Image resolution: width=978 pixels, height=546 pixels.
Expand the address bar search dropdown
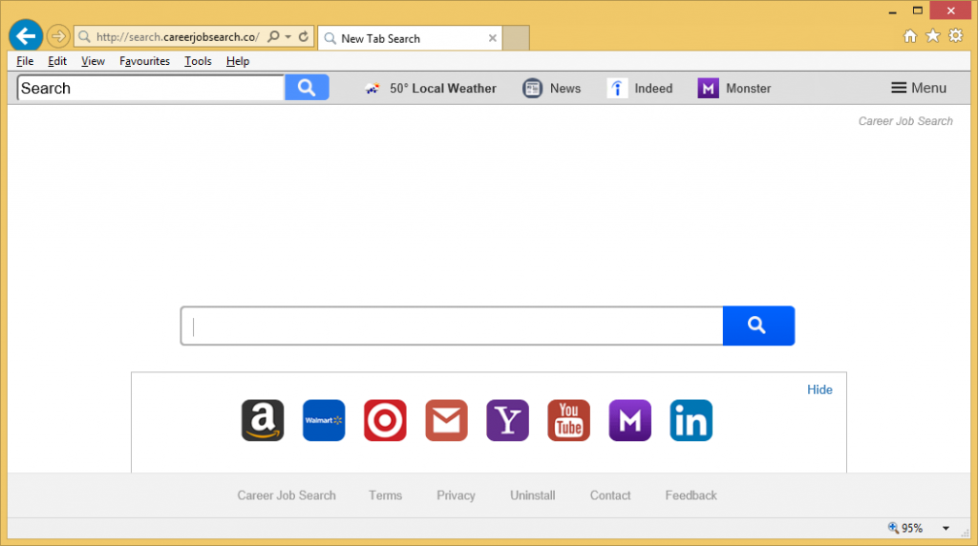click(x=287, y=37)
